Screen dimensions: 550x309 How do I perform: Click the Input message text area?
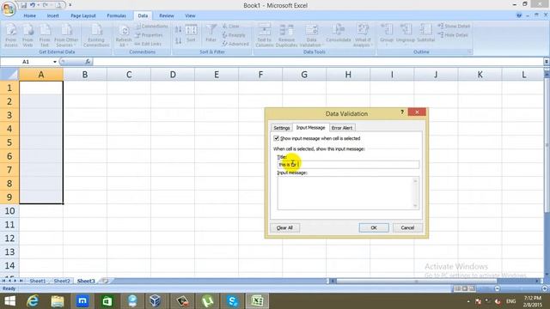(x=348, y=193)
